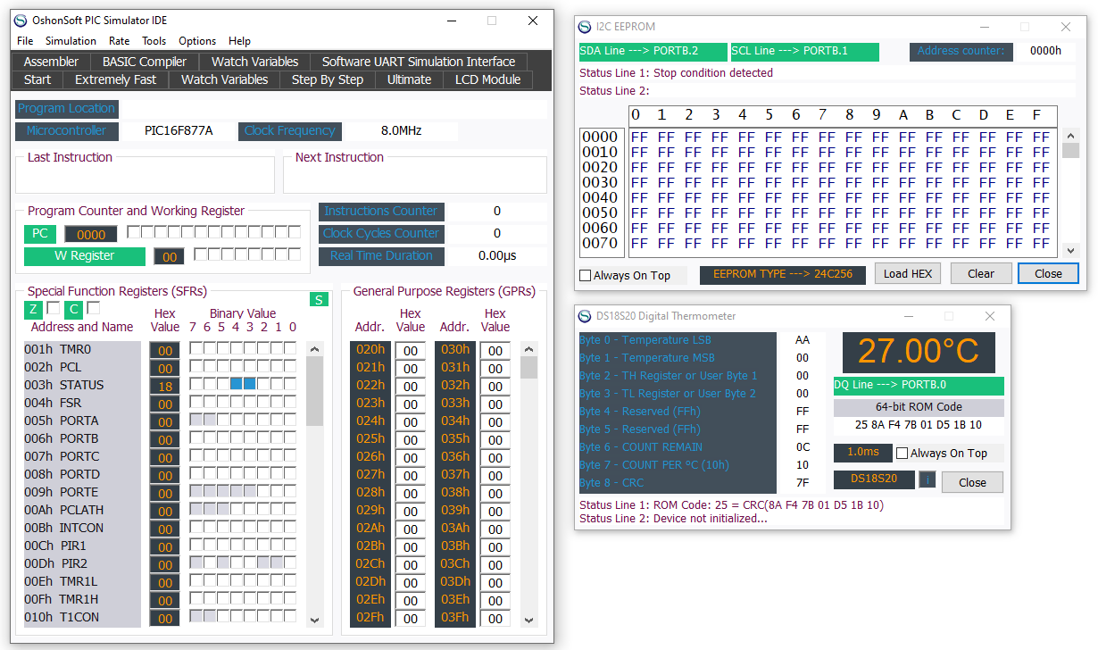
Task: Click the PORTC register name in SFR list
Action: click(79, 456)
